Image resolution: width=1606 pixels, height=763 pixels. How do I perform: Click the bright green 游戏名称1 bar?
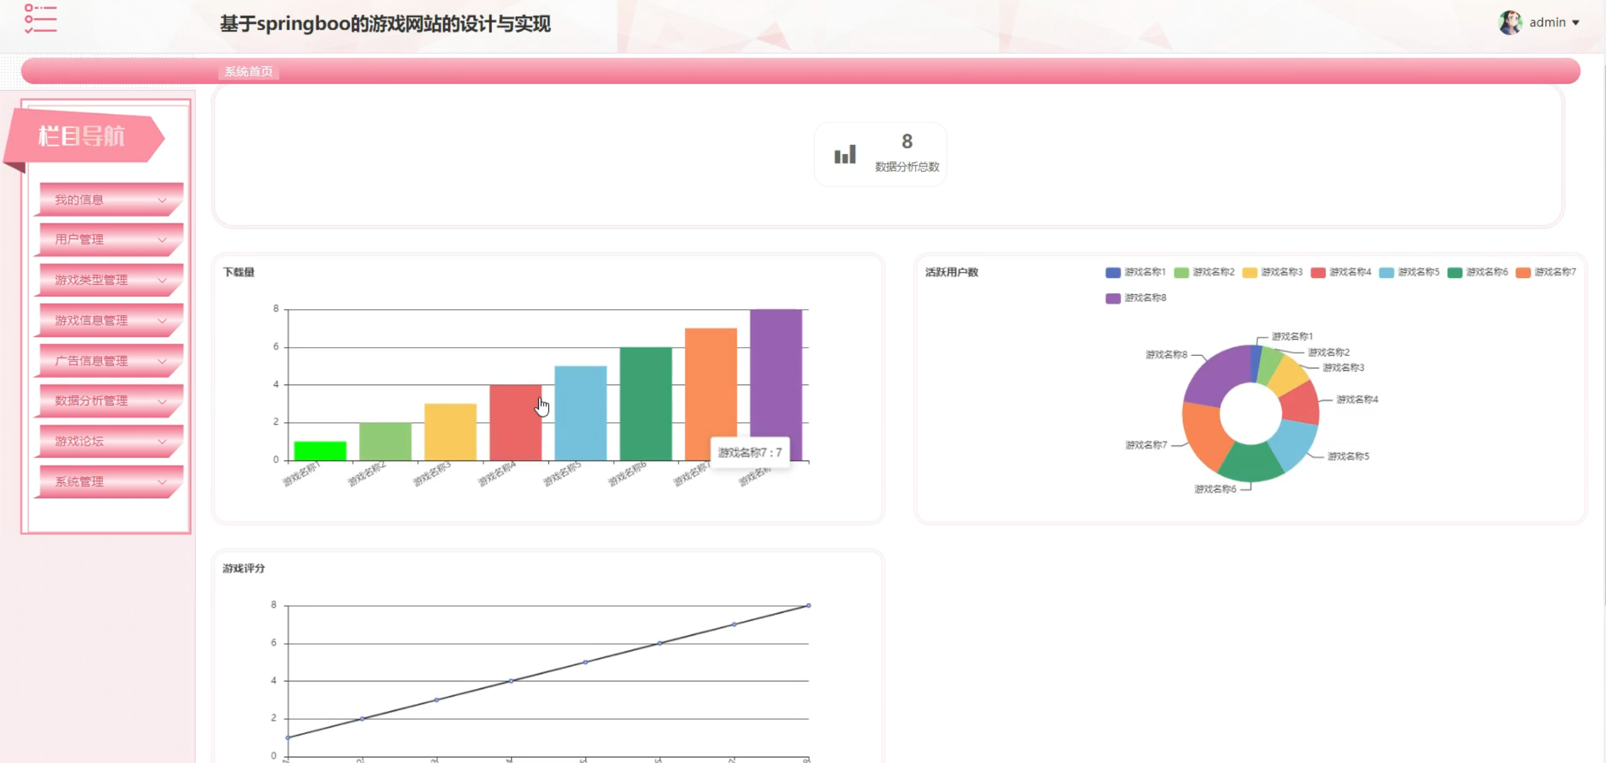(x=320, y=451)
